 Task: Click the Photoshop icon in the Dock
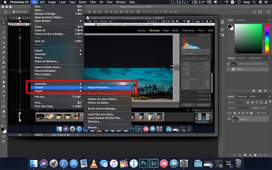click(x=144, y=163)
